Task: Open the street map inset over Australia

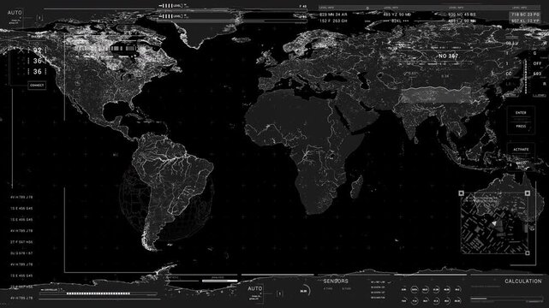Action: click(494, 223)
